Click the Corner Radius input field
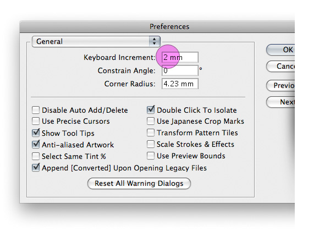The width and height of the screenshot is (330, 231). pos(180,84)
